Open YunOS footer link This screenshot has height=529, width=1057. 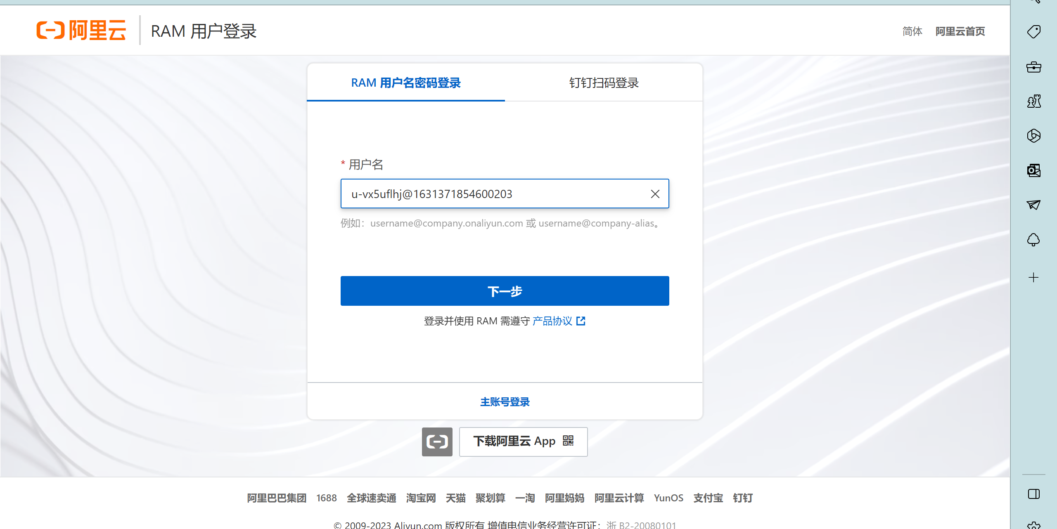click(668, 498)
